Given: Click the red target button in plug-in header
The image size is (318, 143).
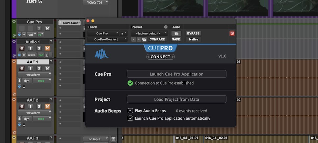Looking at the screenshot, I should coord(232,33).
